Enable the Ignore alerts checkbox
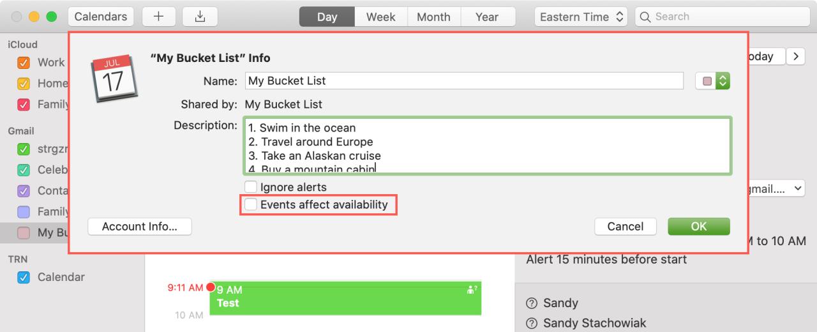 pos(251,188)
